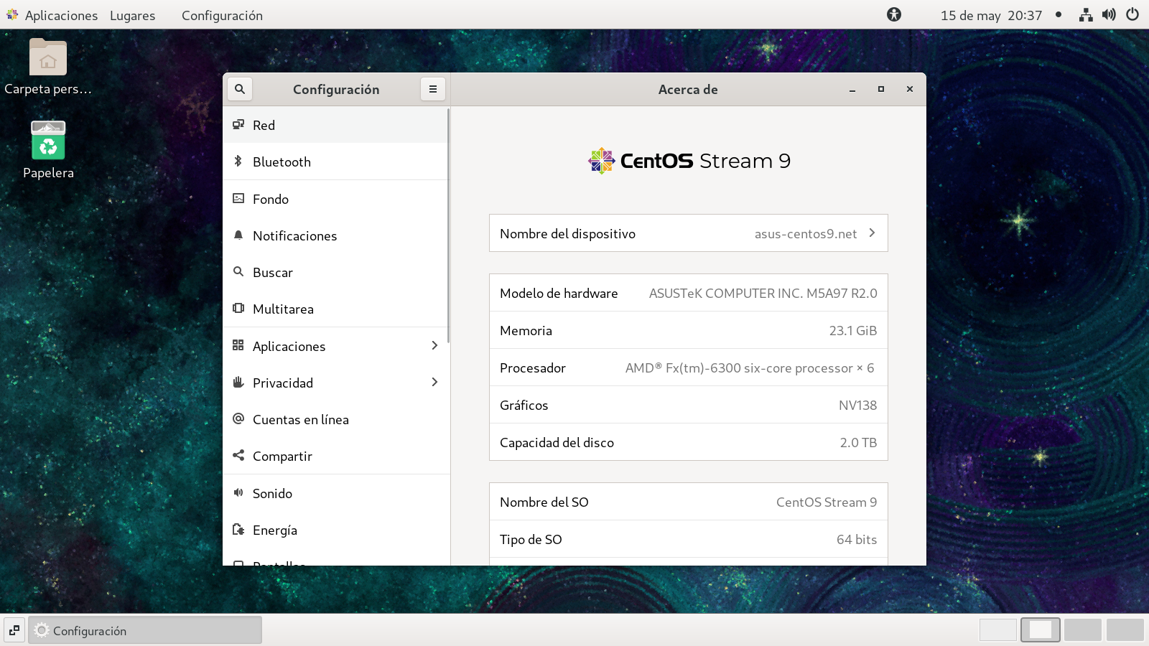Click the network icon in the system tray
Screen dimensions: 1149x646
pyautogui.click(x=1086, y=15)
